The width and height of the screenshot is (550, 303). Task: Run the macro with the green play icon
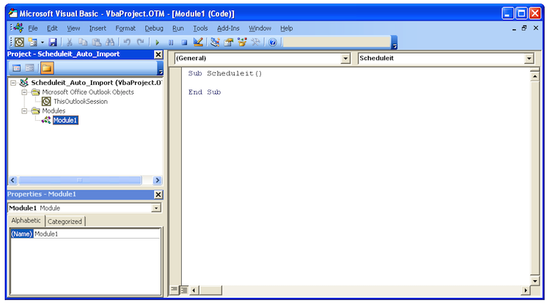(x=157, y=42)
